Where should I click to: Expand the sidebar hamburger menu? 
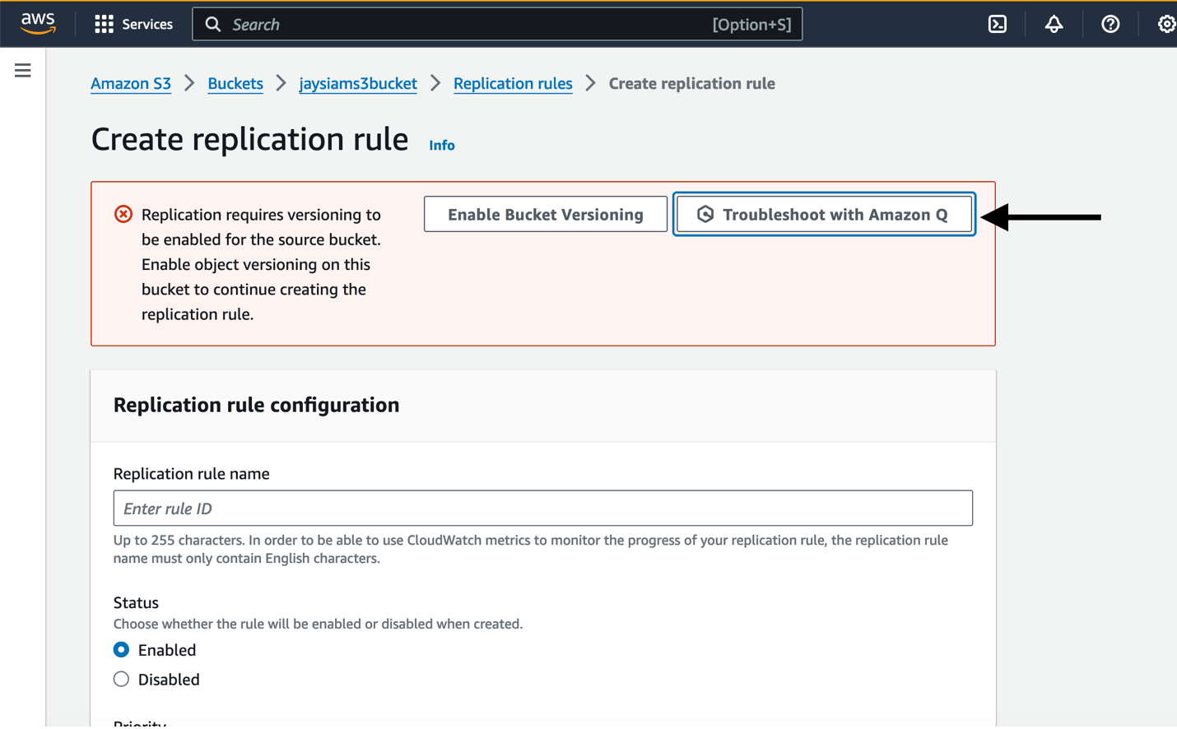click(21, 70)
